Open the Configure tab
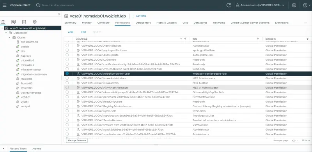Screen dimensions: 312x152 coord(103,23)
